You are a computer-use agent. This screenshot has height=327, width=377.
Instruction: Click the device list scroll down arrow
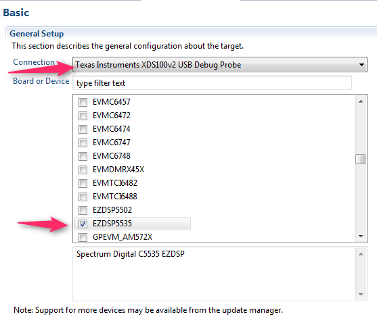coord(361,236)
